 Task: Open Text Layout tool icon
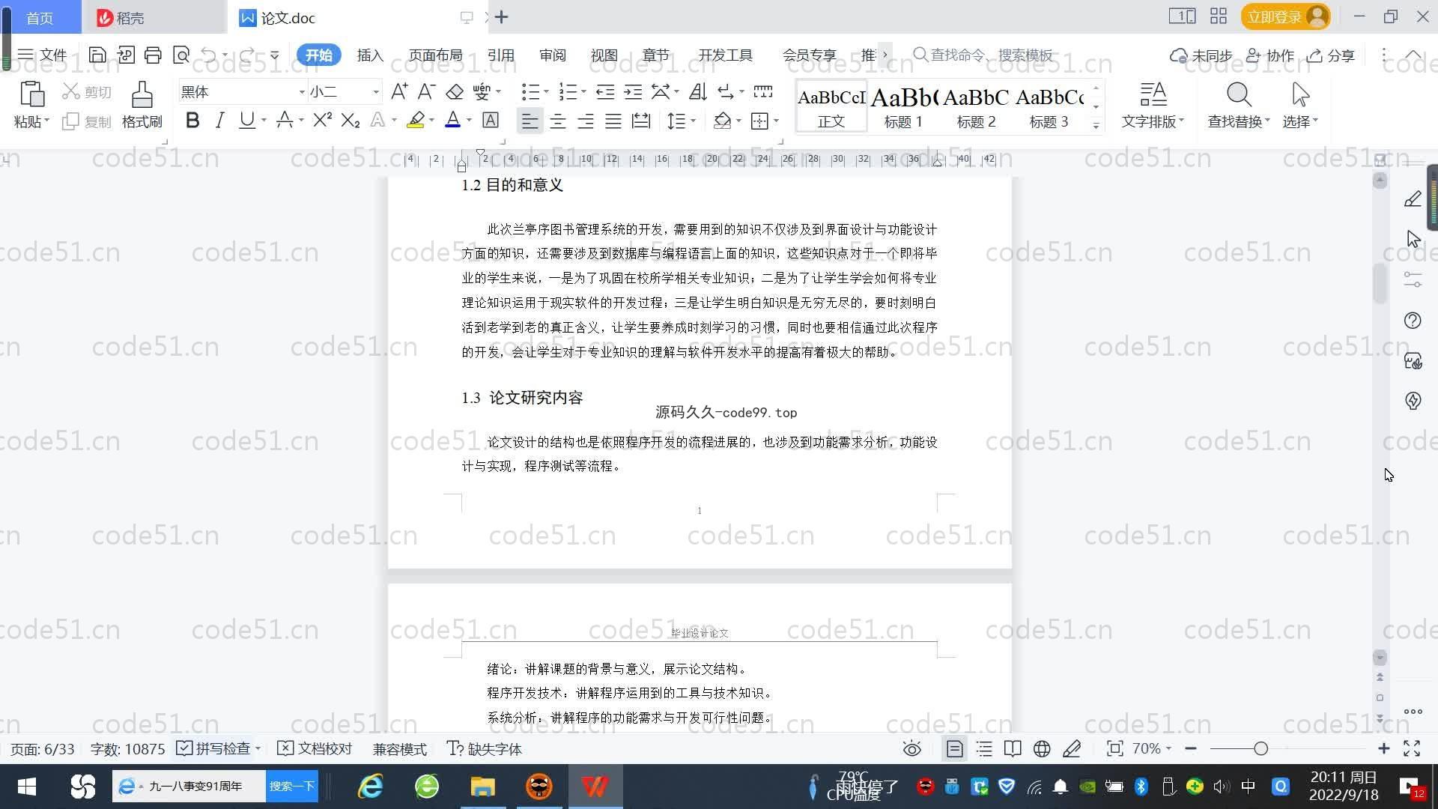click(x=1153, y=94)
